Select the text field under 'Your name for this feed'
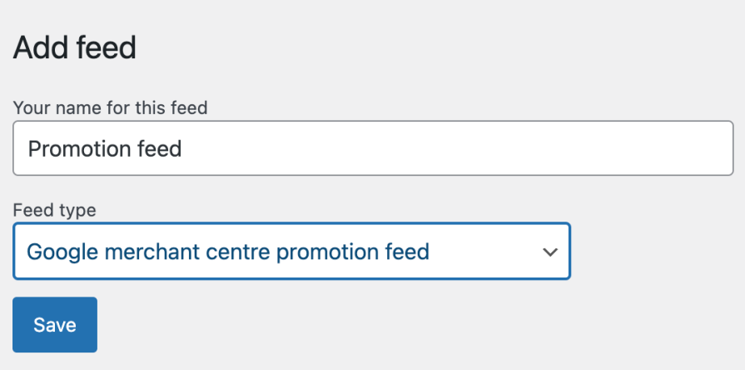 (x=373, y=148)
